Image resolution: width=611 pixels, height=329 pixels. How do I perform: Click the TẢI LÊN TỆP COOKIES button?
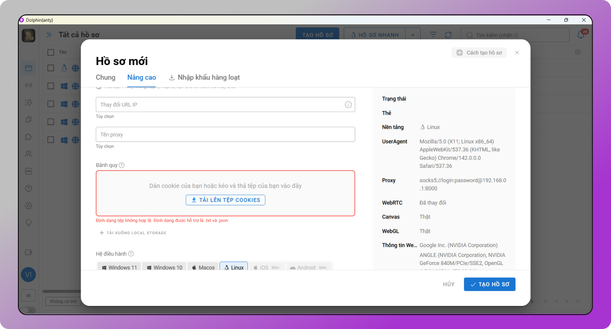pyautogui.click(x=225, y=200)
